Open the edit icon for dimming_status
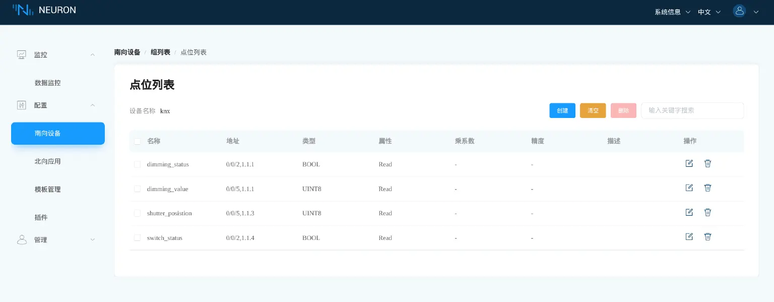 point(689,163)
